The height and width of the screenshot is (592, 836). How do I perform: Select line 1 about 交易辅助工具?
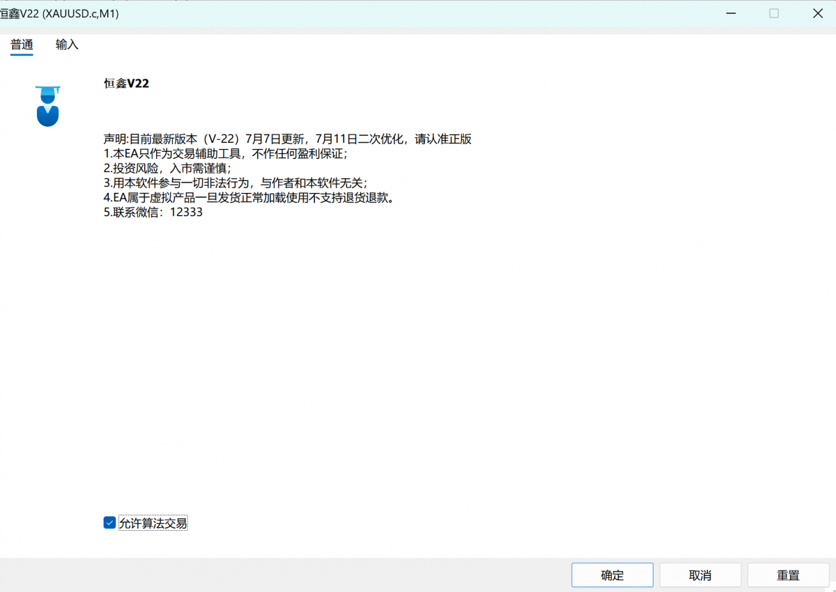pos(226,154)
